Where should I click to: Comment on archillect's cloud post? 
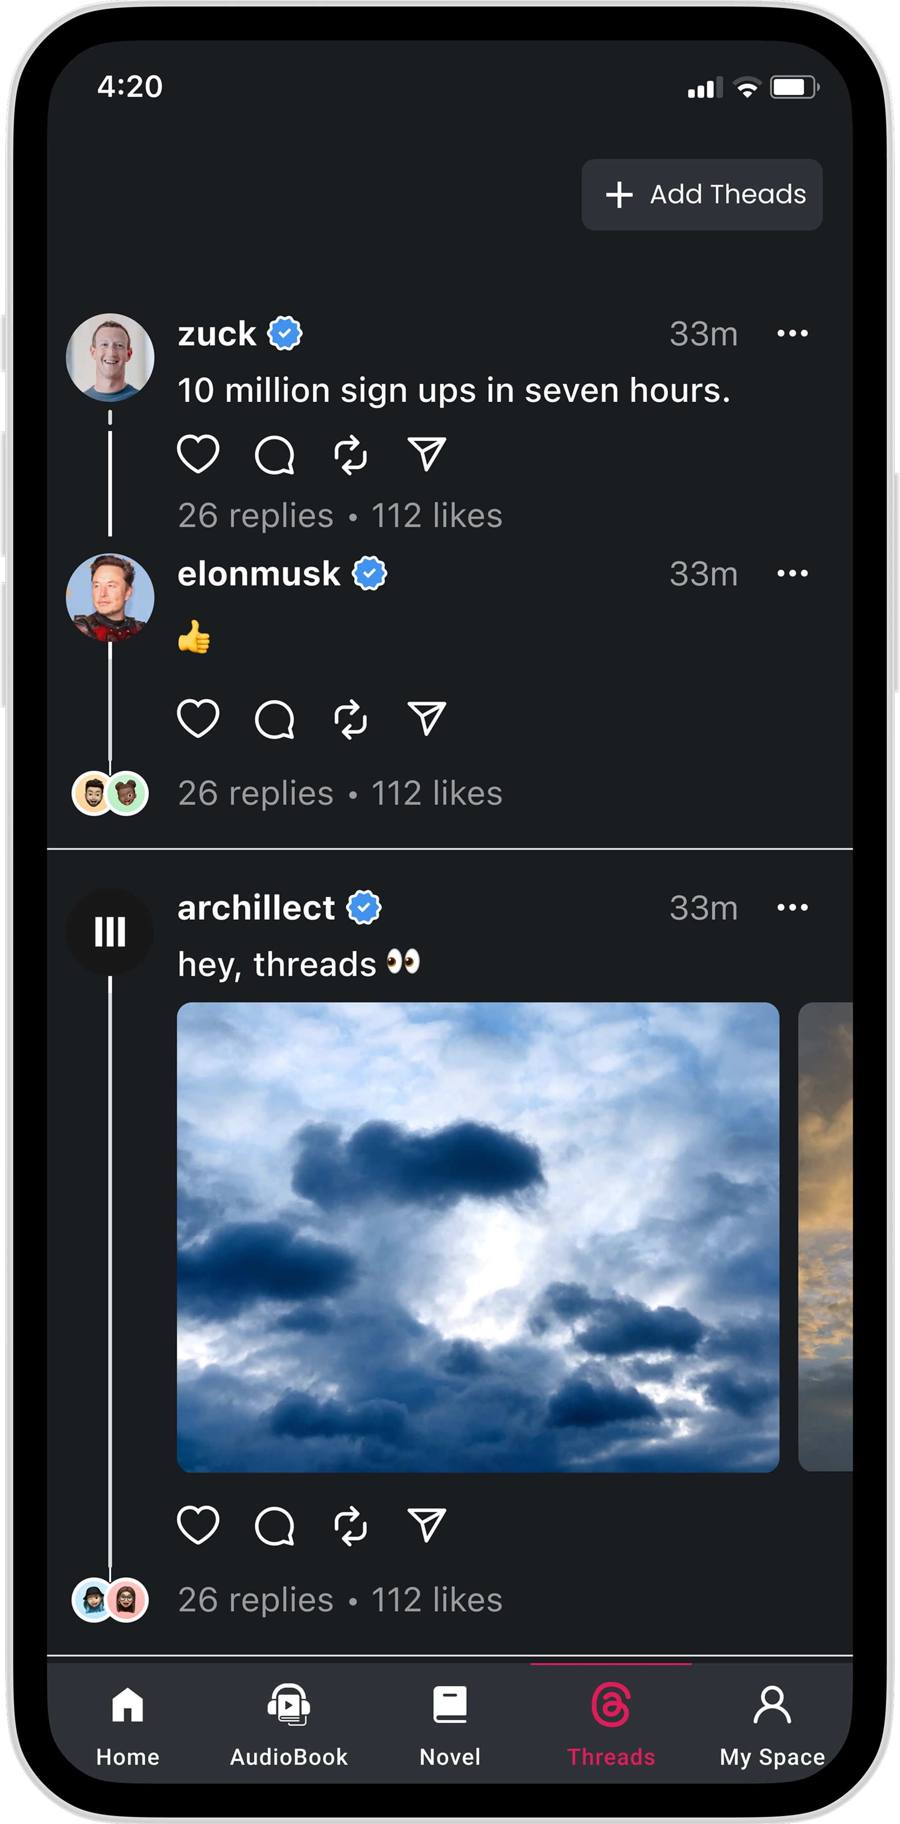[x=274, y=1526]
